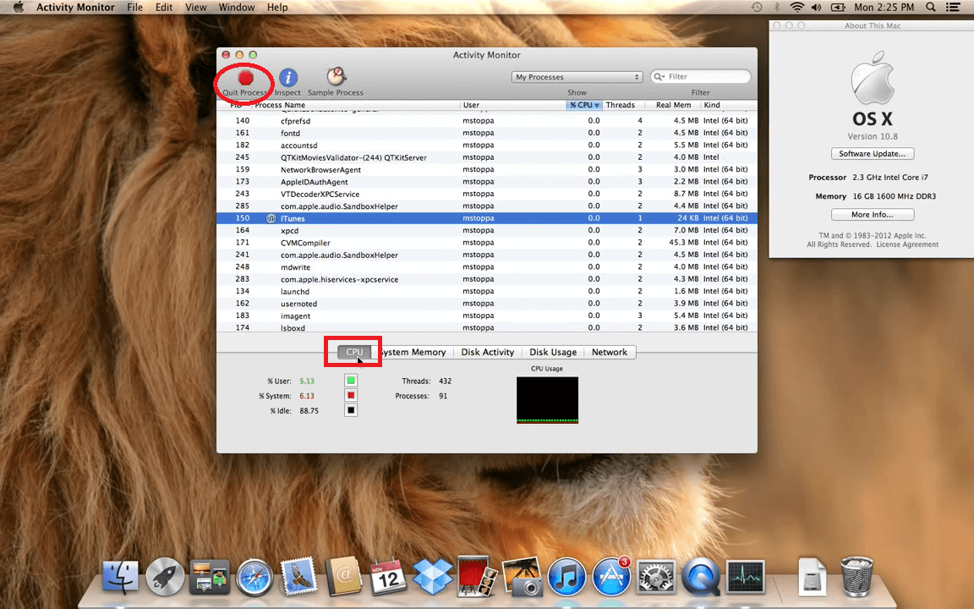
Task: Click black % Idle color swatch
Action: 351,410
